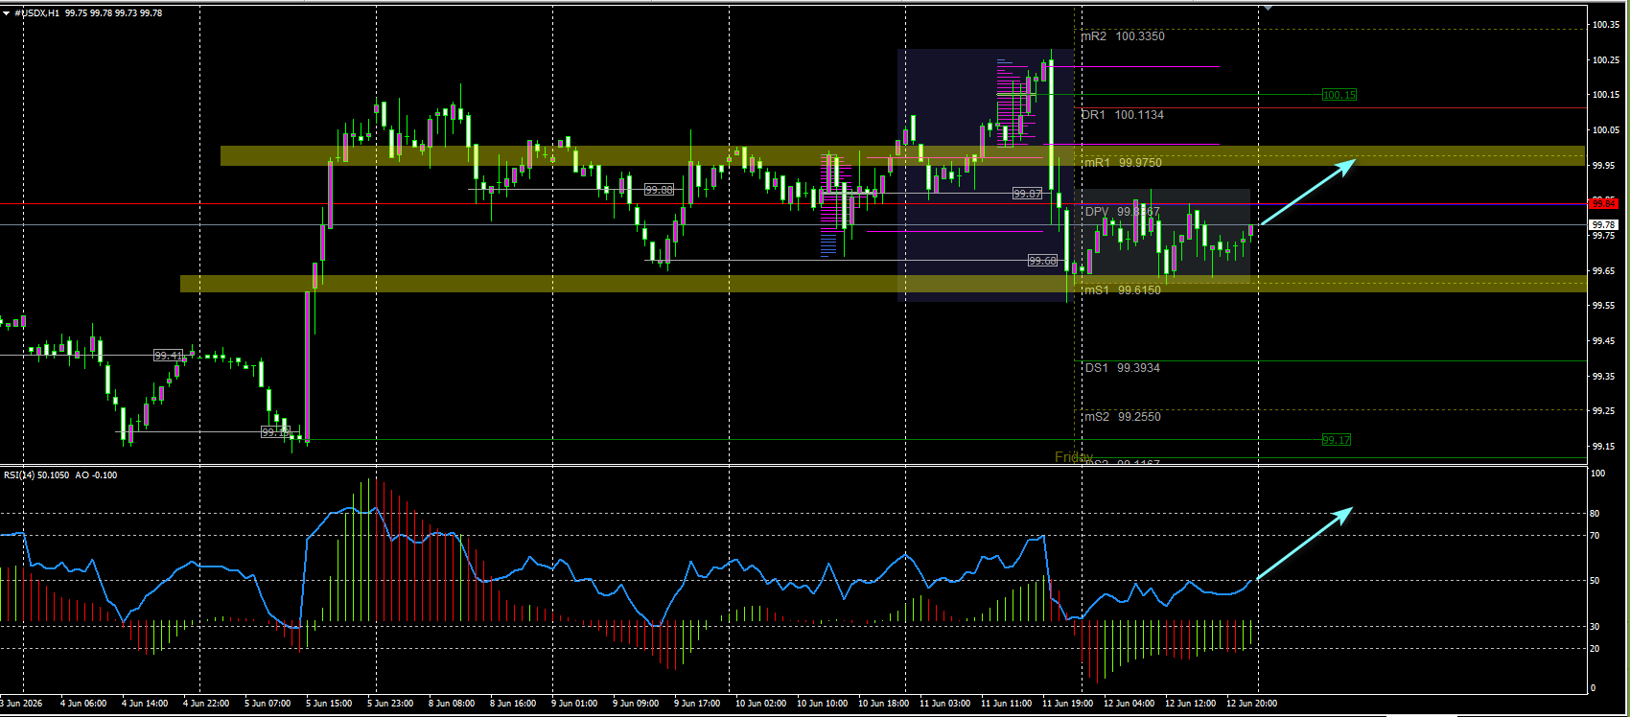Viewport: 1630px width, 717px height.
Task: Click 11 Jun 19:00 on the time axis
Action: [1067, 704]
